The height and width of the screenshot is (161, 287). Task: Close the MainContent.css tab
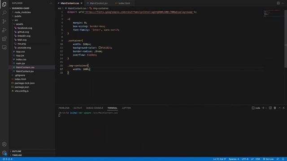(x=82, y=3)
